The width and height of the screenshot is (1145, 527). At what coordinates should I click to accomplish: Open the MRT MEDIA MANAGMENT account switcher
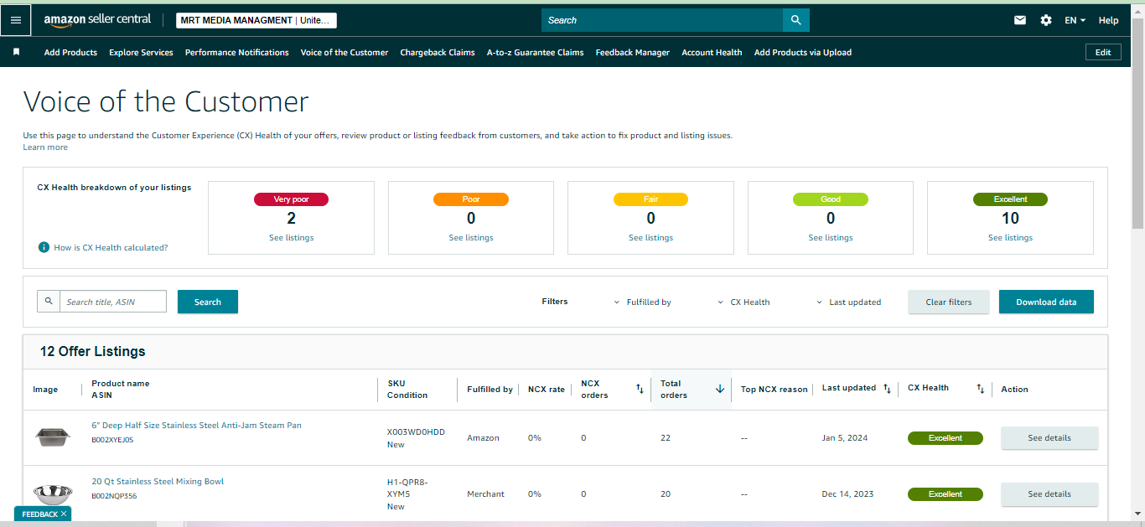click(x=256, y=20)
